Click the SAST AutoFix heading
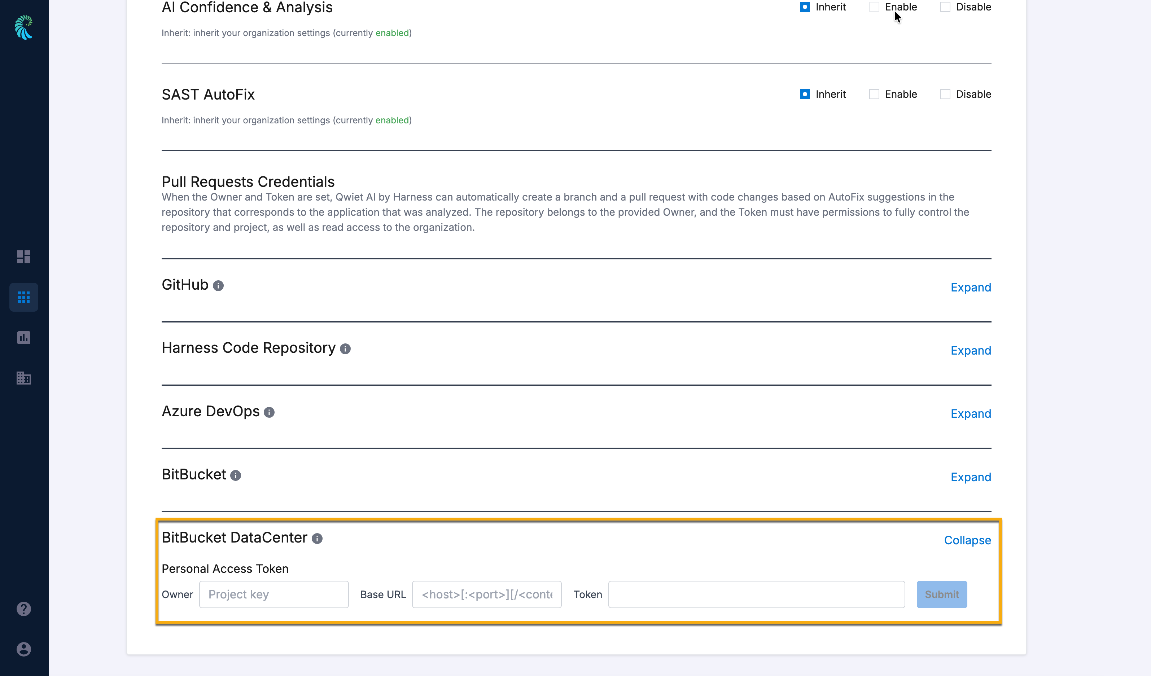 click(x=208, y=94)
